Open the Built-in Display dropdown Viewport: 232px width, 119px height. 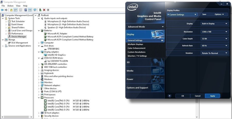[x=214, y=24]
